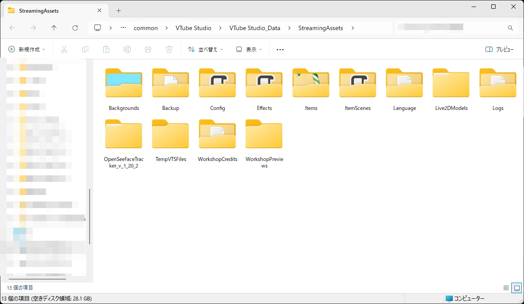
Task: Refresh the current folder view
Action: (75, 28)
